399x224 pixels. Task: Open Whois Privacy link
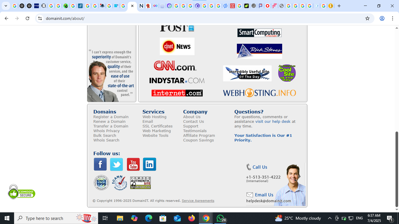point(106,131)
